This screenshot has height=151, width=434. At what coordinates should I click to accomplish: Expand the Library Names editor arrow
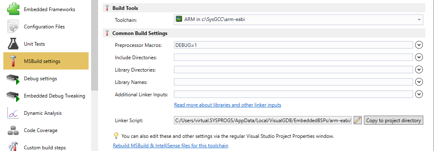pos(419,82)
